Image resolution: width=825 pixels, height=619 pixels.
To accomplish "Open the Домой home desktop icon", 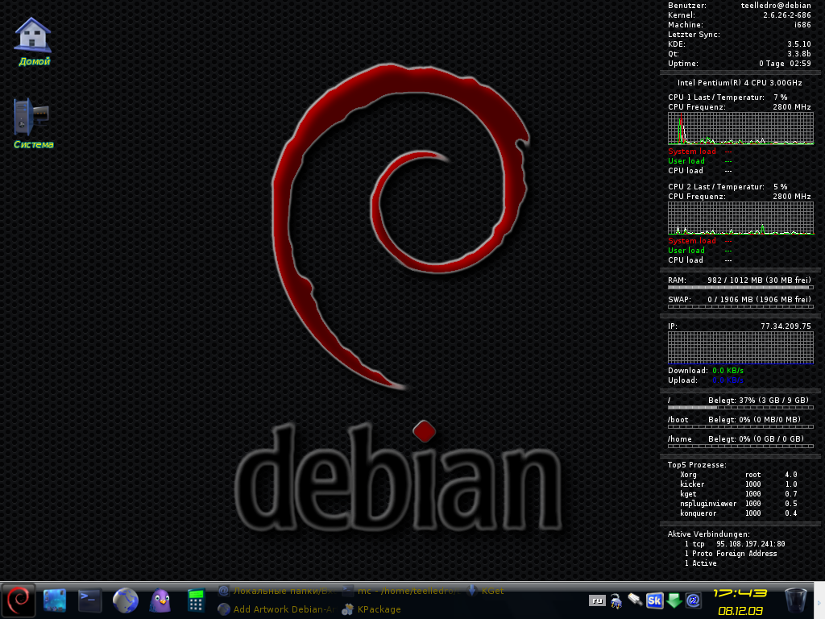I will point(34,42).
